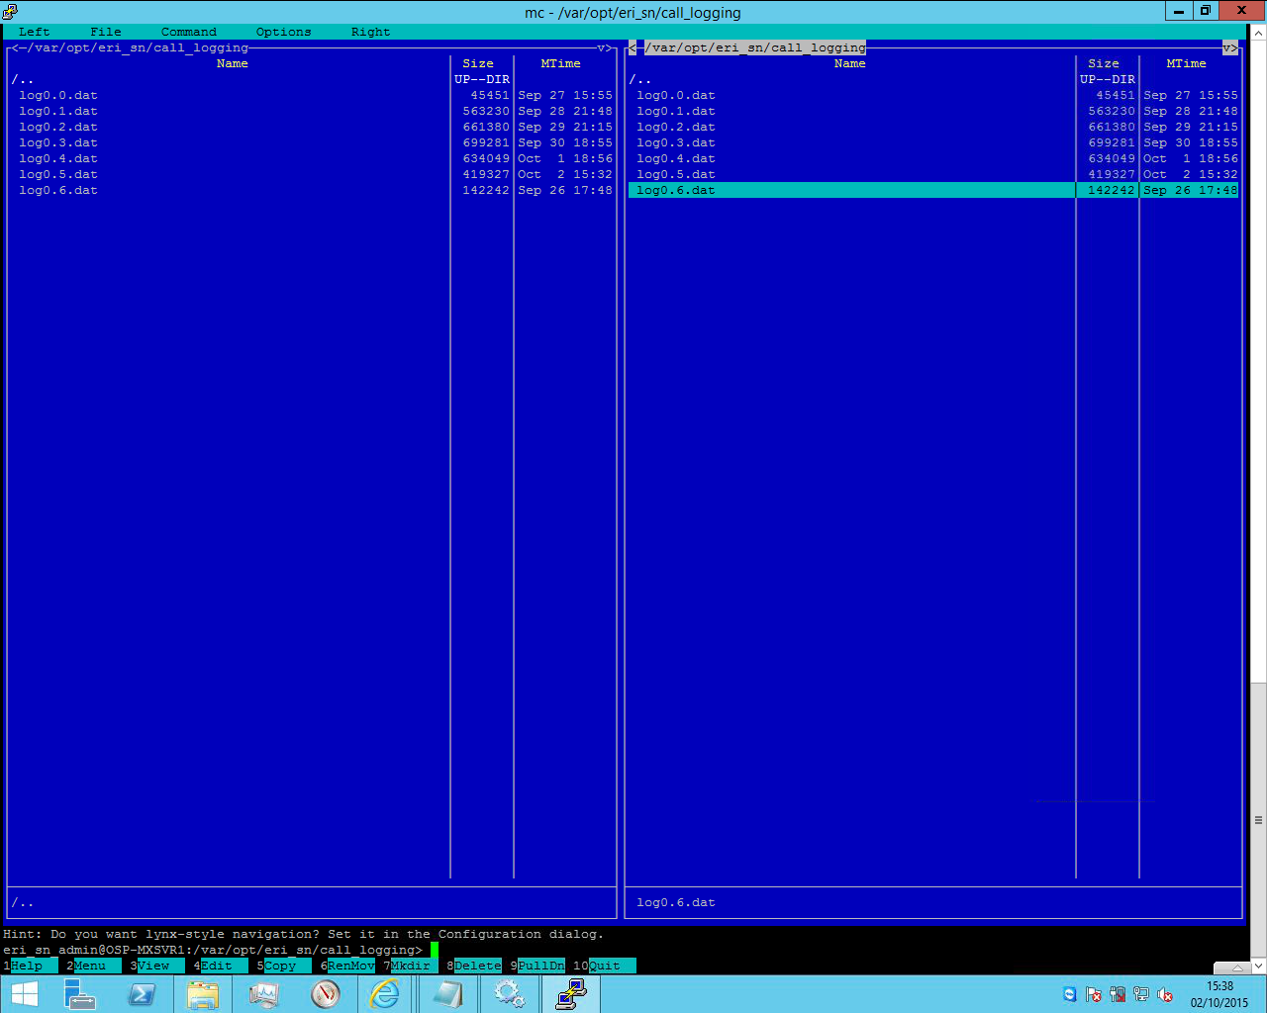Select /.. parent directory in left panel

tap(312, 79)
